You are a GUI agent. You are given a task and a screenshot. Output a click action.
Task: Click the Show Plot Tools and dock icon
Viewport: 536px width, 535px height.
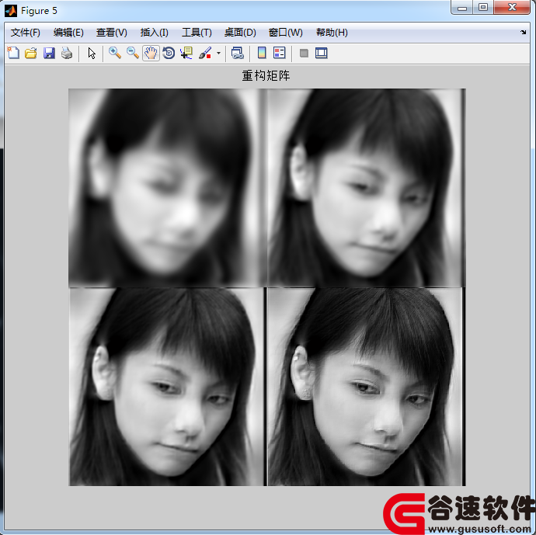[322, 53]
